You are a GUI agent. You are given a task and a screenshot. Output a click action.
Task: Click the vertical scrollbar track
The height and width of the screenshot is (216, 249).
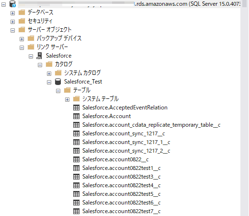[245, 112]
